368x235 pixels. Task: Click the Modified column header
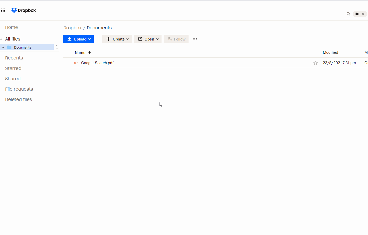330,52
